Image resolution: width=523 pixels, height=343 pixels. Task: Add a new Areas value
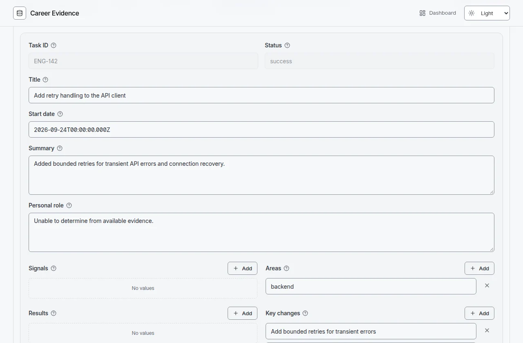point(479,268)
